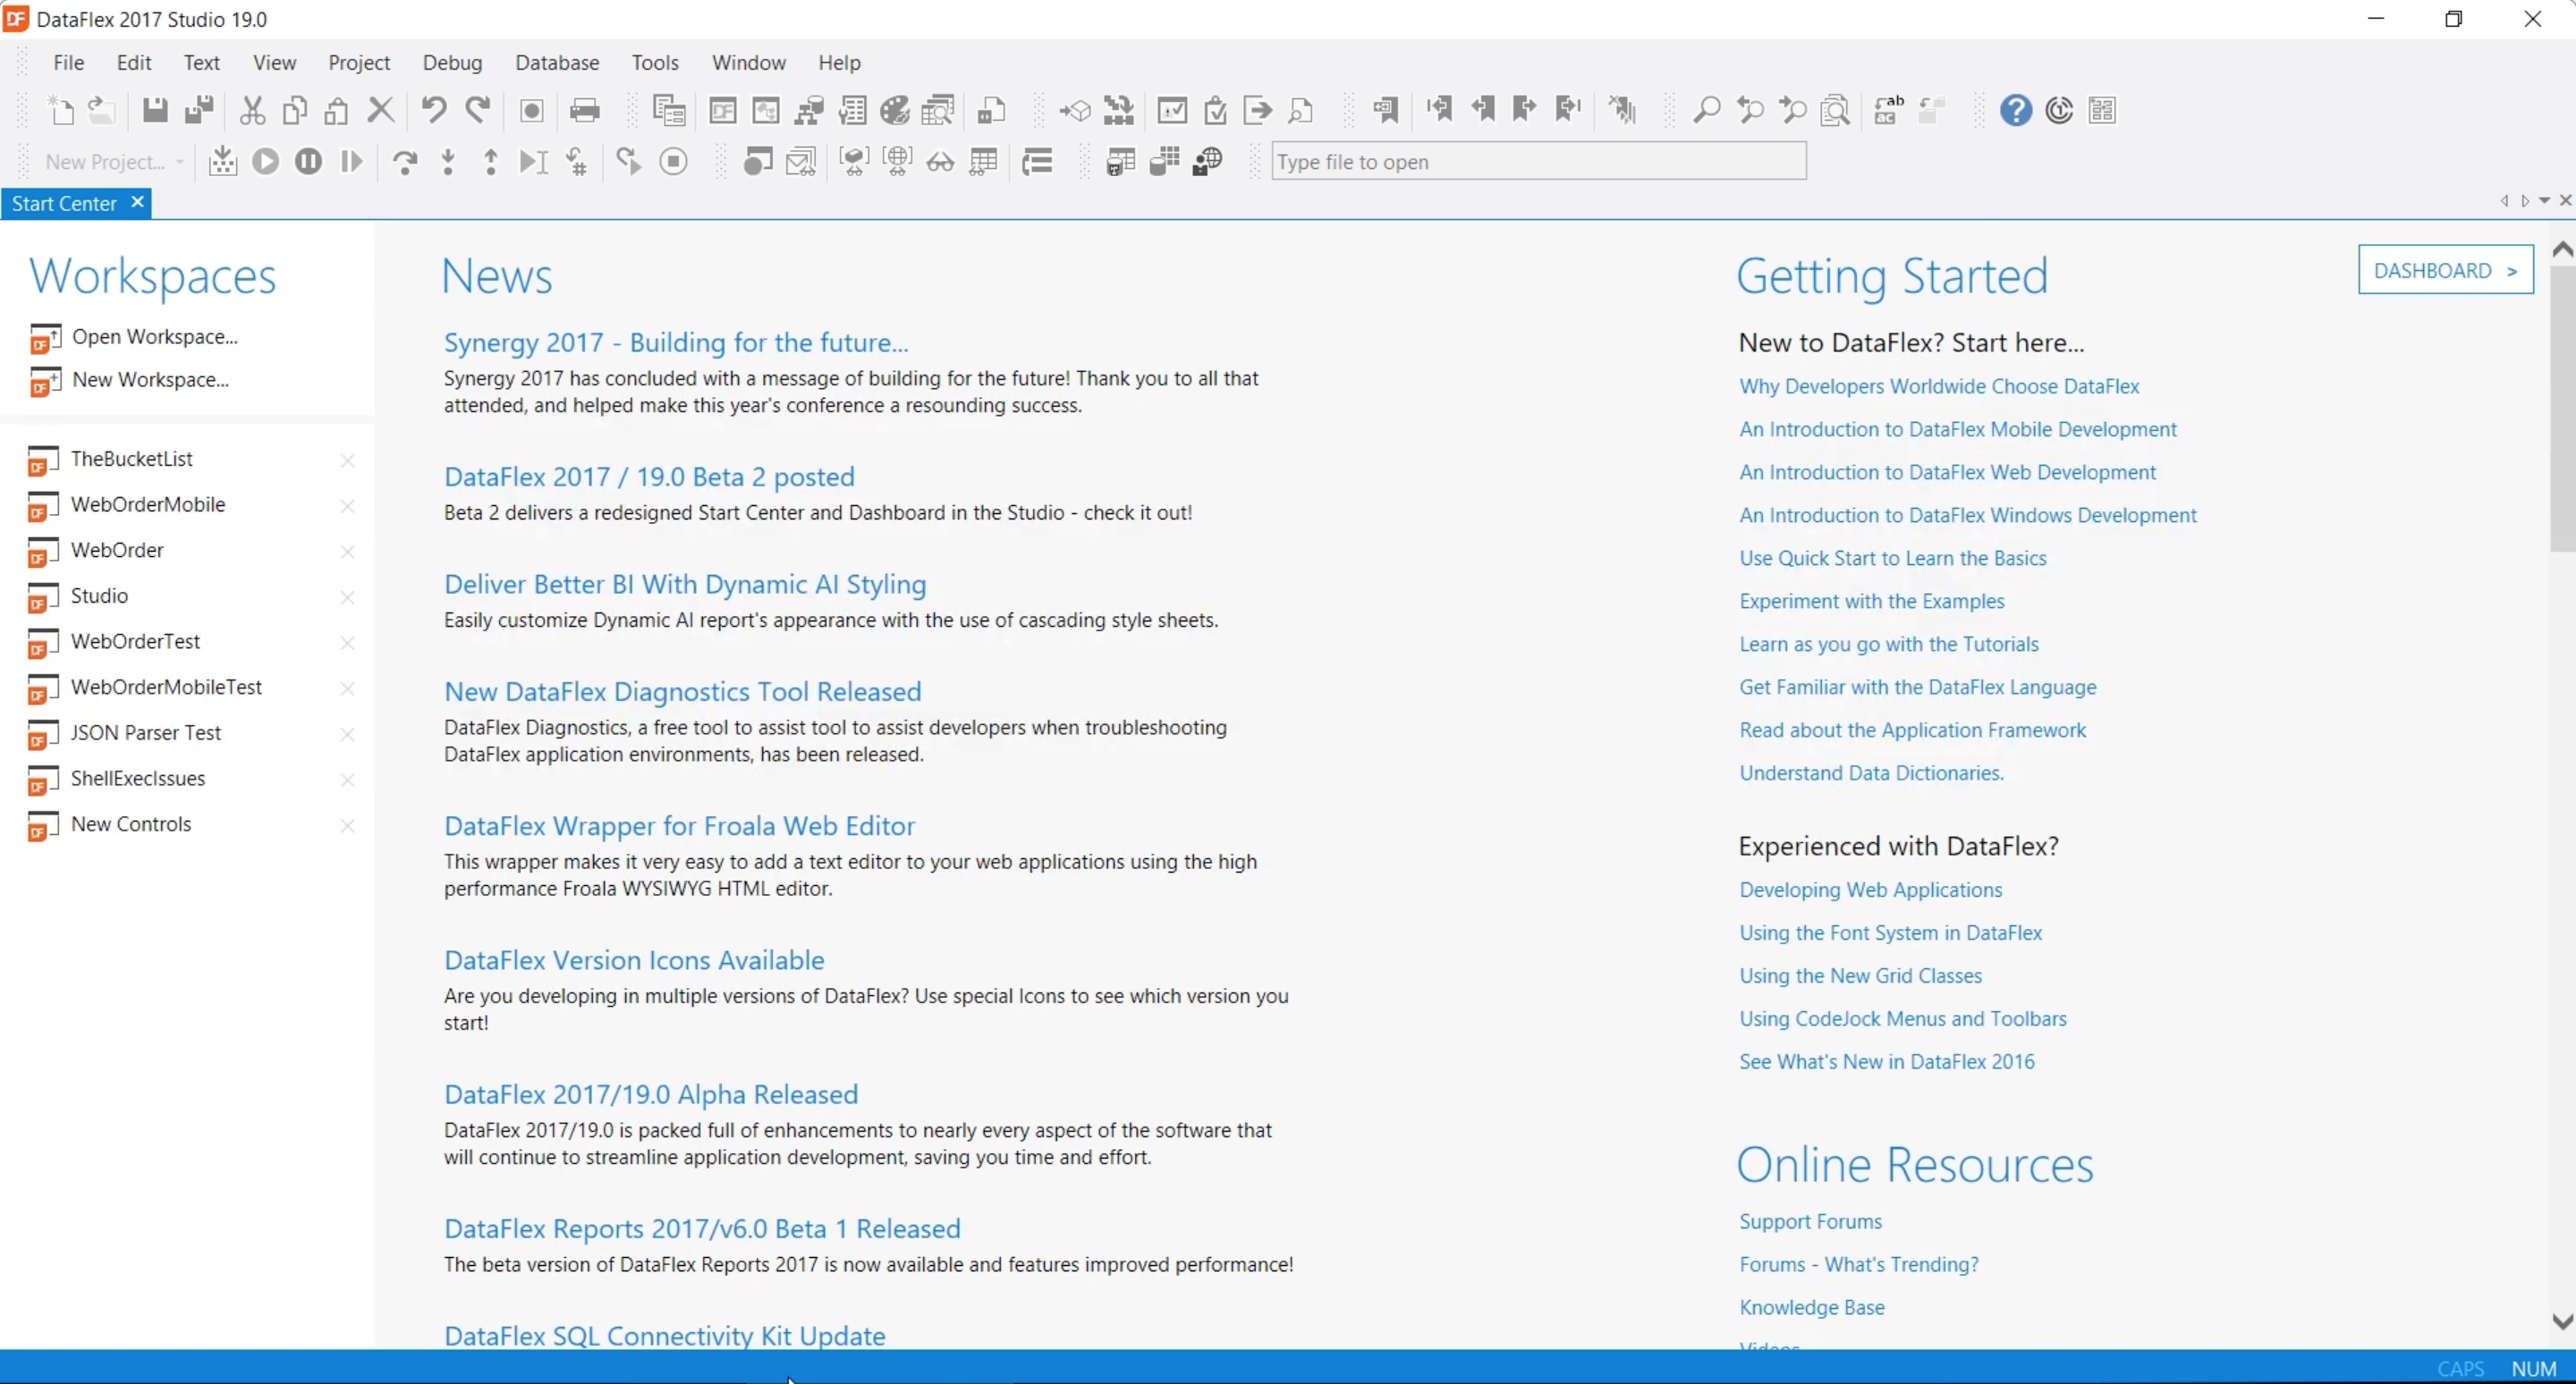Click the vertical scrollbar thumb
The image size is (2576, 1384).
tap(2561, 405)
